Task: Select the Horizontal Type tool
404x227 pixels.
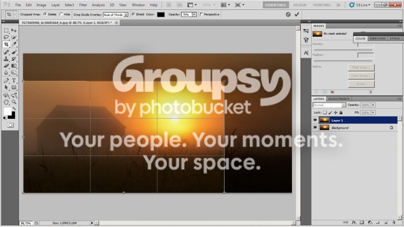Action: pos(14,81)
